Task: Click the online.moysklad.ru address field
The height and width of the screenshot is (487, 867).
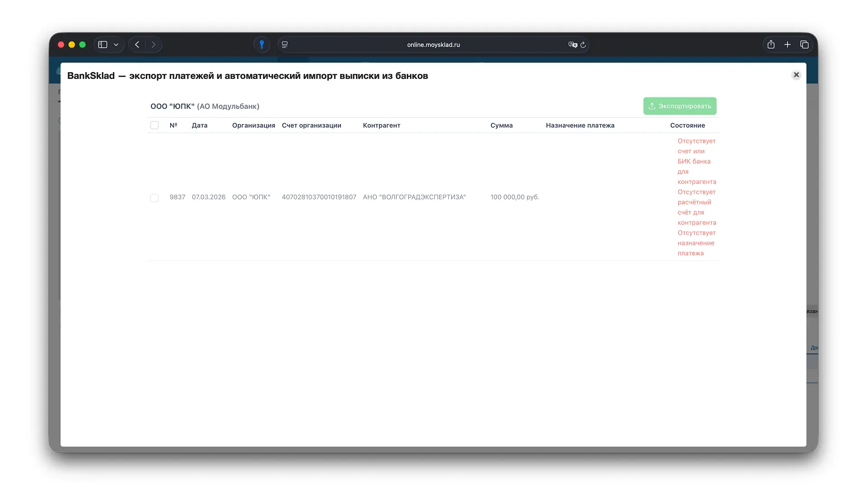Action: point(433,45)
